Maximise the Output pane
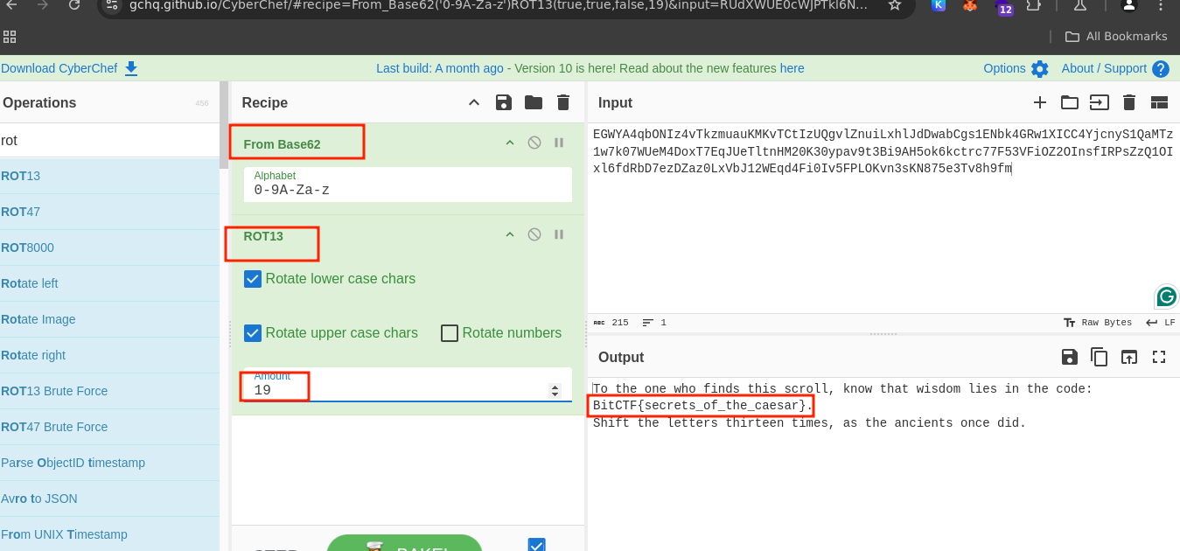The width and height of the screenshot is (1180, 551). [x=1159, y=357]
